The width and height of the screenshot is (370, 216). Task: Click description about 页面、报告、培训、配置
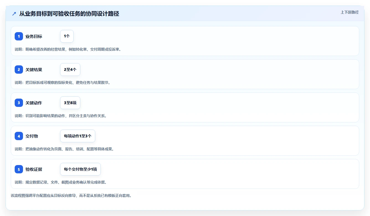coord(64,149)
